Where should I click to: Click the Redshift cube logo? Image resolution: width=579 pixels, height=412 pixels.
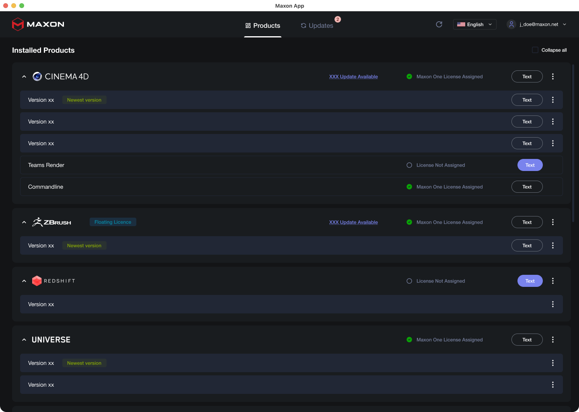pos(37,281)
